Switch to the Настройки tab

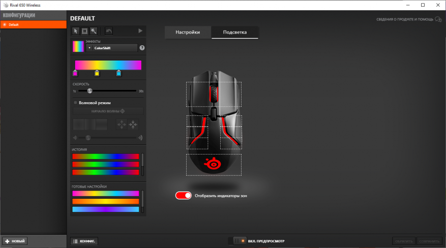point(188,32)
